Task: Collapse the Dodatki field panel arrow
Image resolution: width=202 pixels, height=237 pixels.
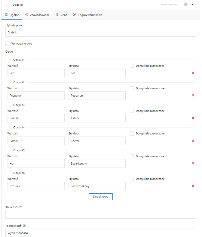Action: [192, 5]
